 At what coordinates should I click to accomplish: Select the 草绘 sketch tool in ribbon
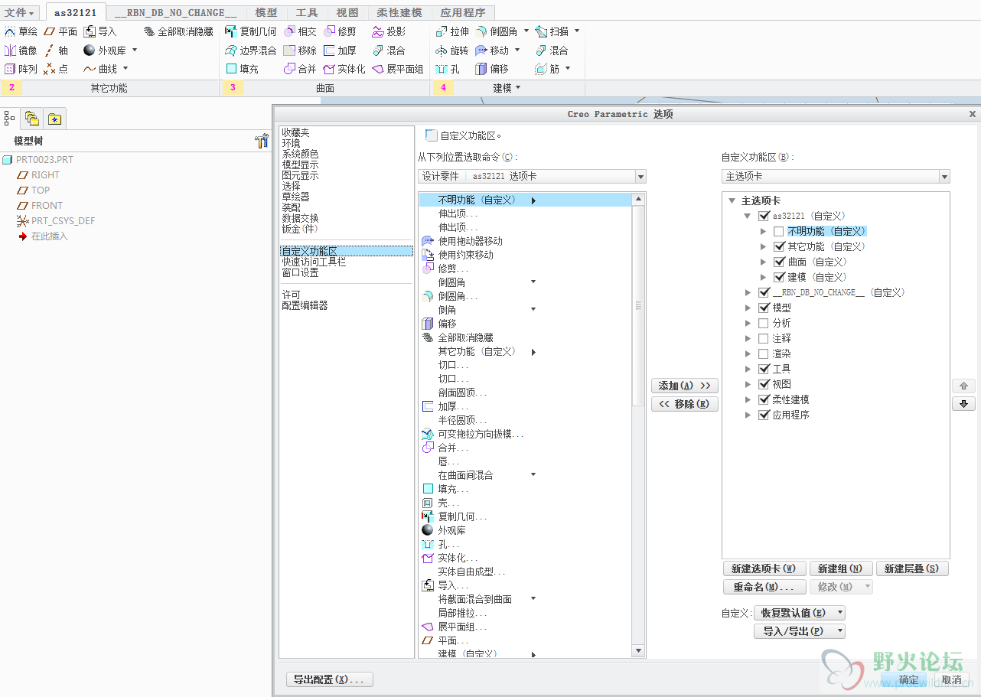coord(21,31)
